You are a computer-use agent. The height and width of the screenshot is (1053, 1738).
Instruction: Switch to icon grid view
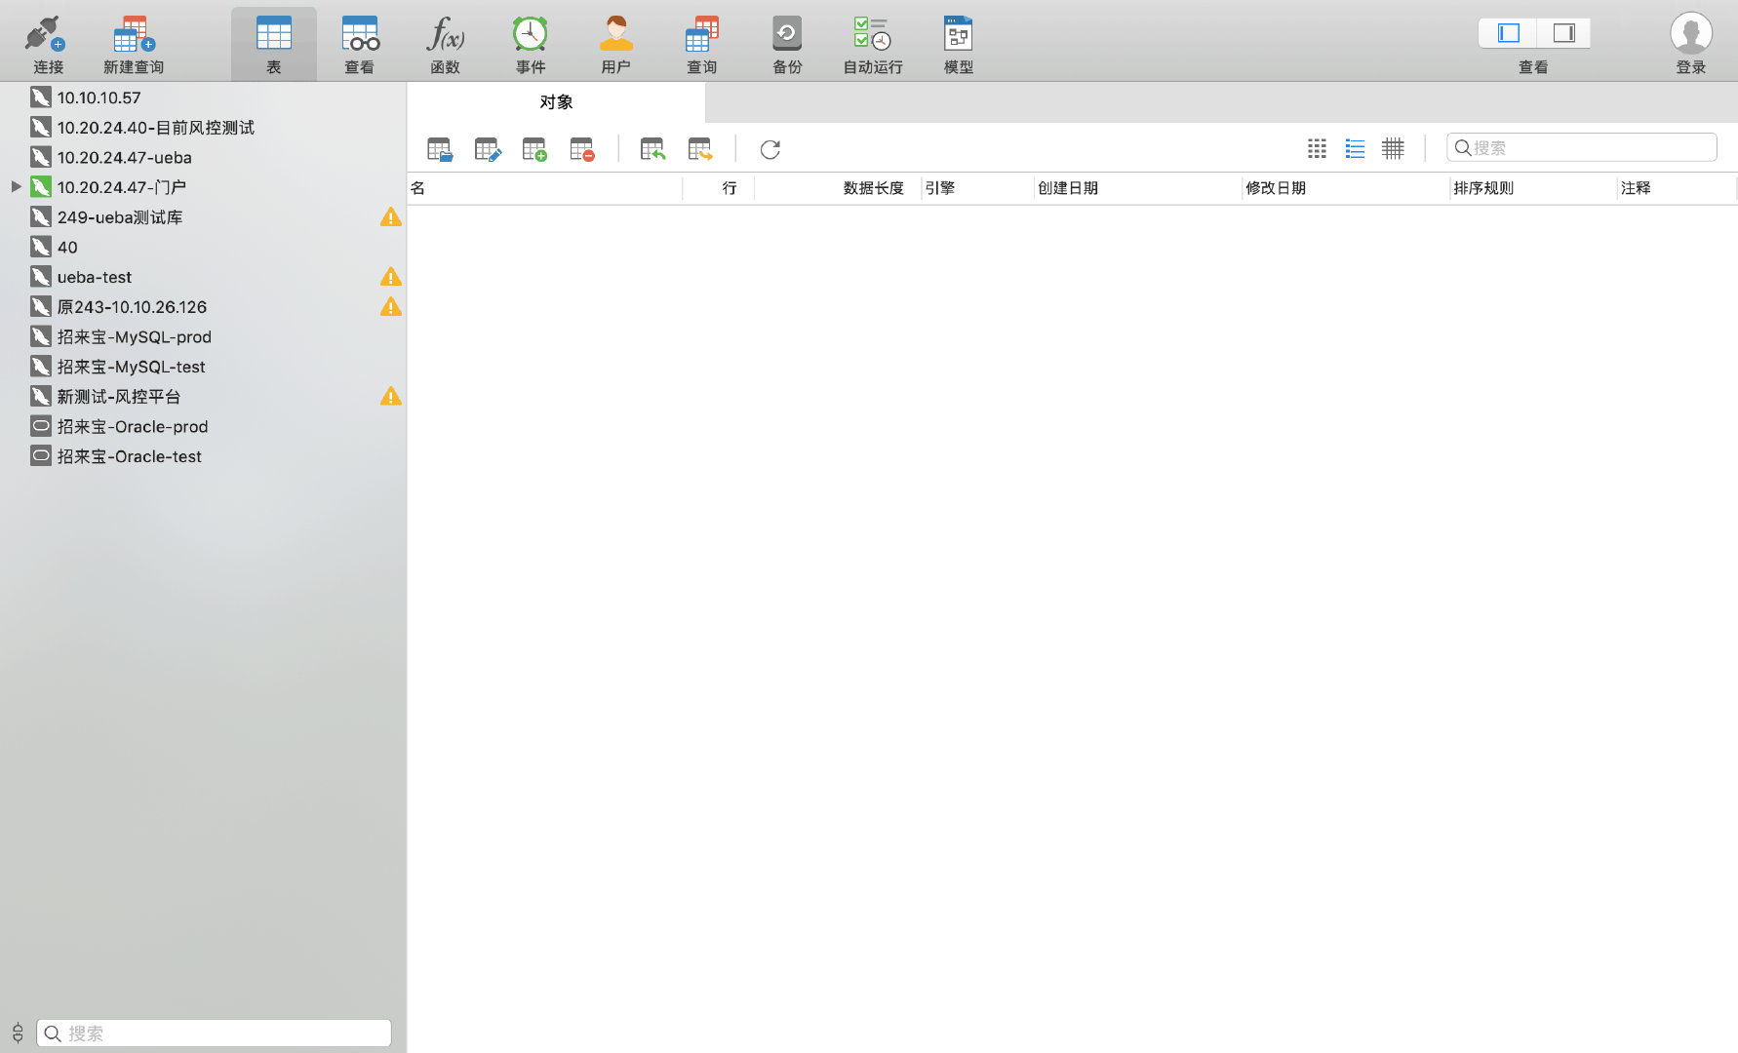pos(1317,148)
